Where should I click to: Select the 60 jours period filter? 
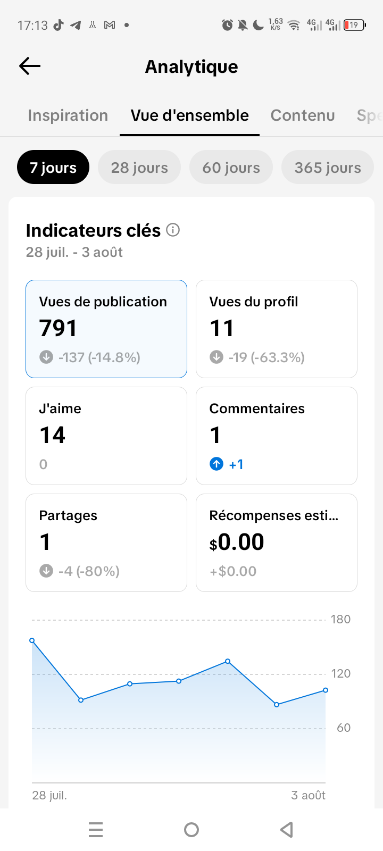(x=231, y=167)
